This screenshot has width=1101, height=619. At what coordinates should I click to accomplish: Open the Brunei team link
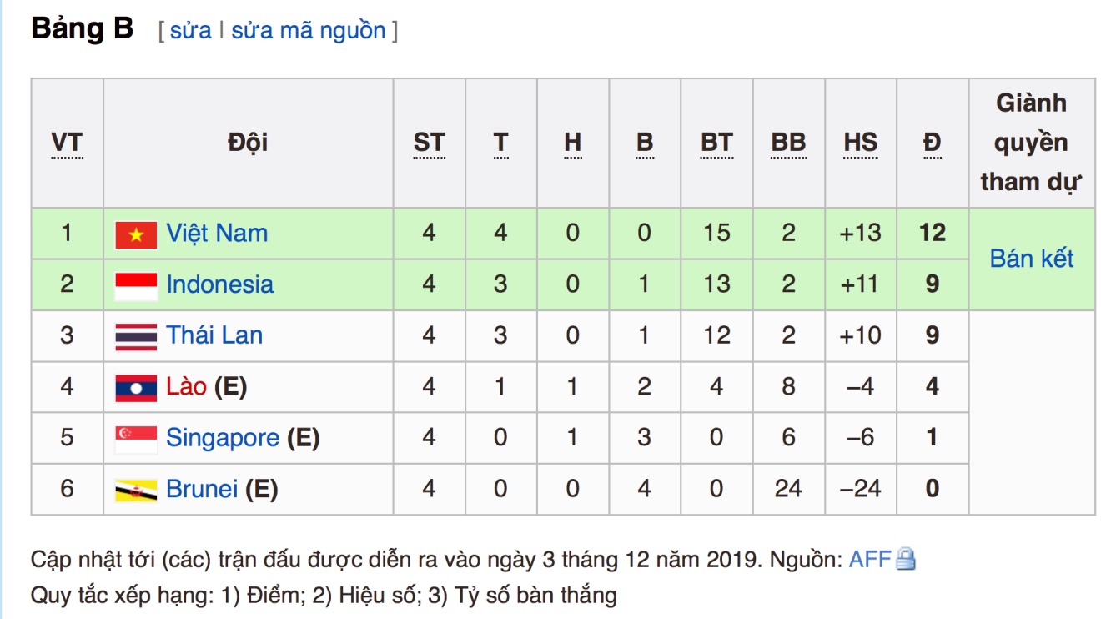202,488
